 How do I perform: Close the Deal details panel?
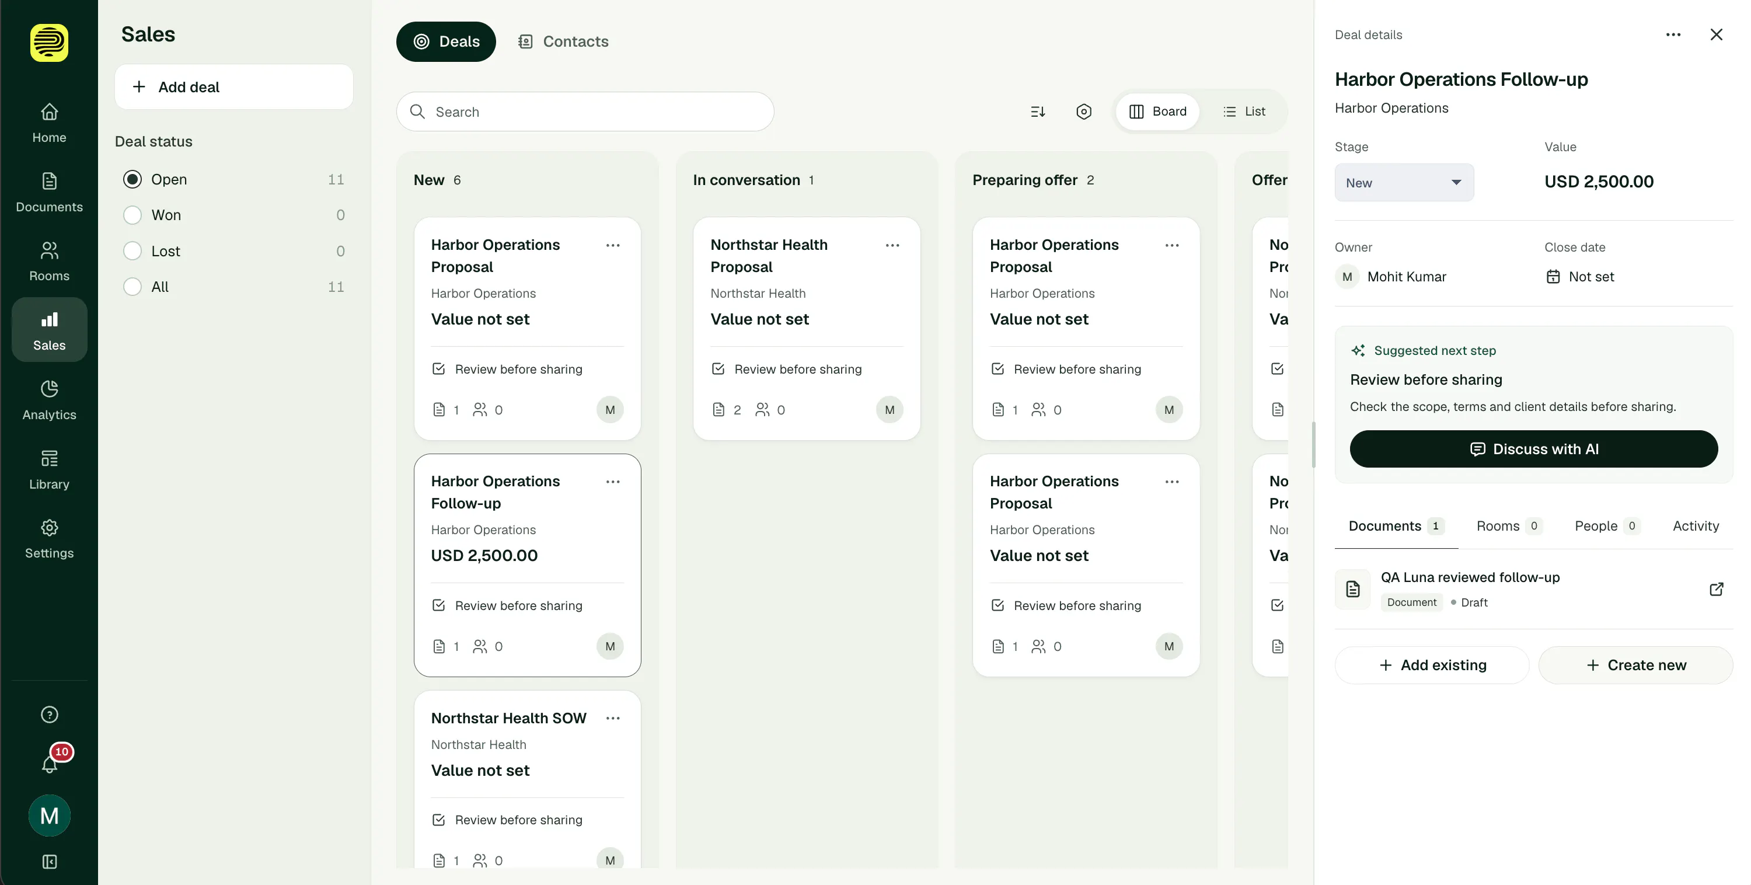pyautogui.click(x=1715, y=34)
